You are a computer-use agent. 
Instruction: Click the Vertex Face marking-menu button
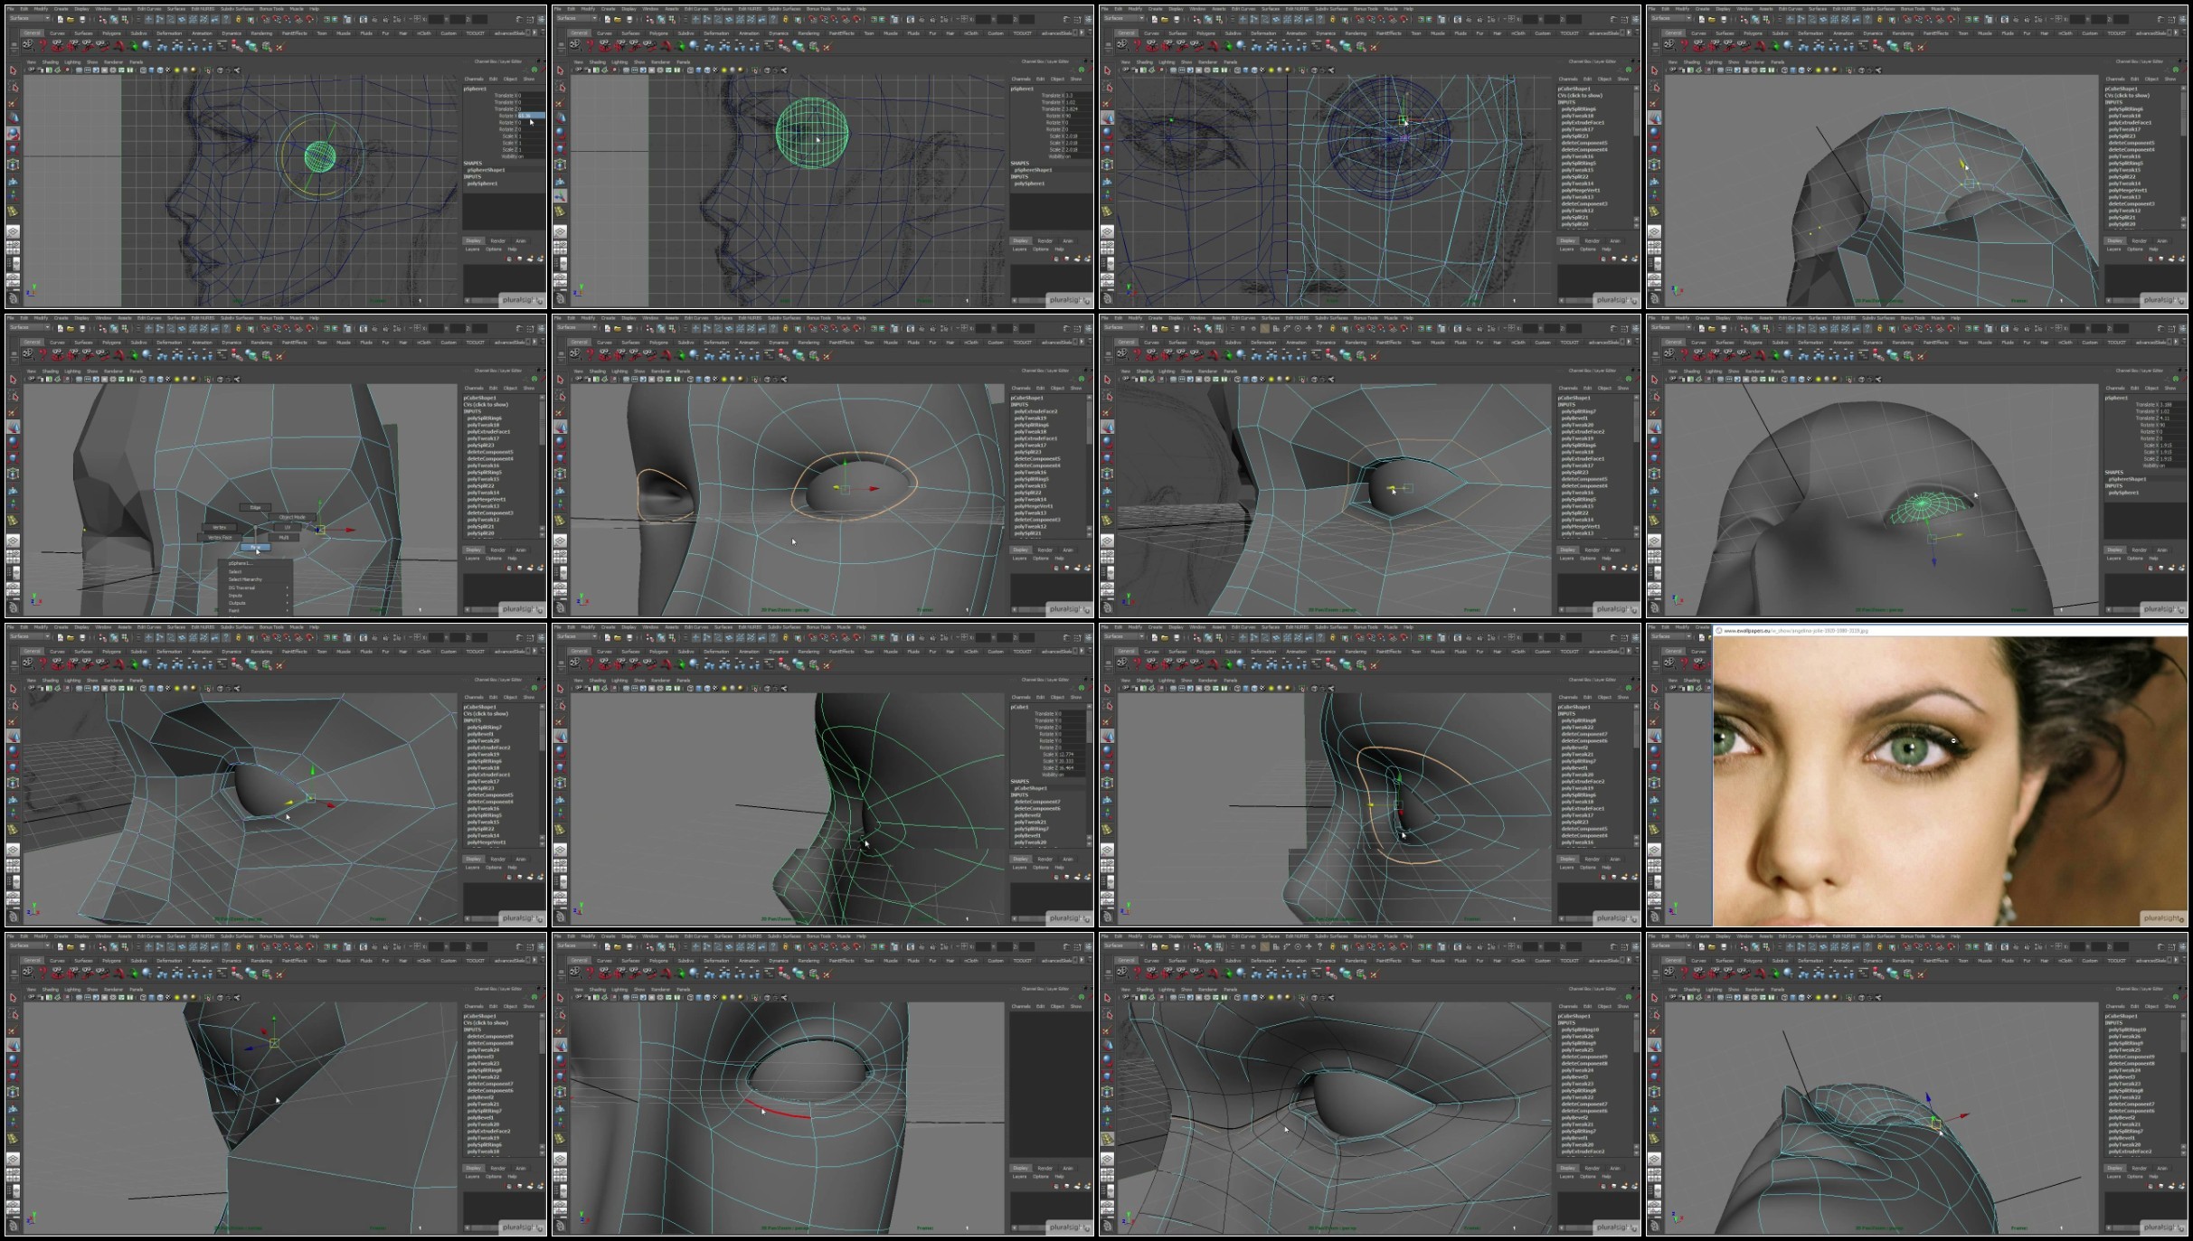click(x=220, y=538)
